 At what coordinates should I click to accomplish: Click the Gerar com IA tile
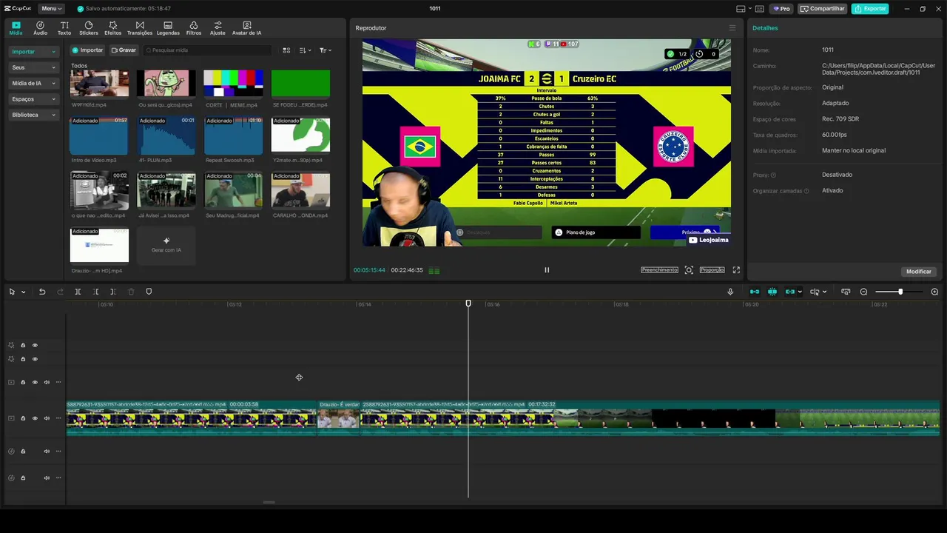click(x=166, y=244)
